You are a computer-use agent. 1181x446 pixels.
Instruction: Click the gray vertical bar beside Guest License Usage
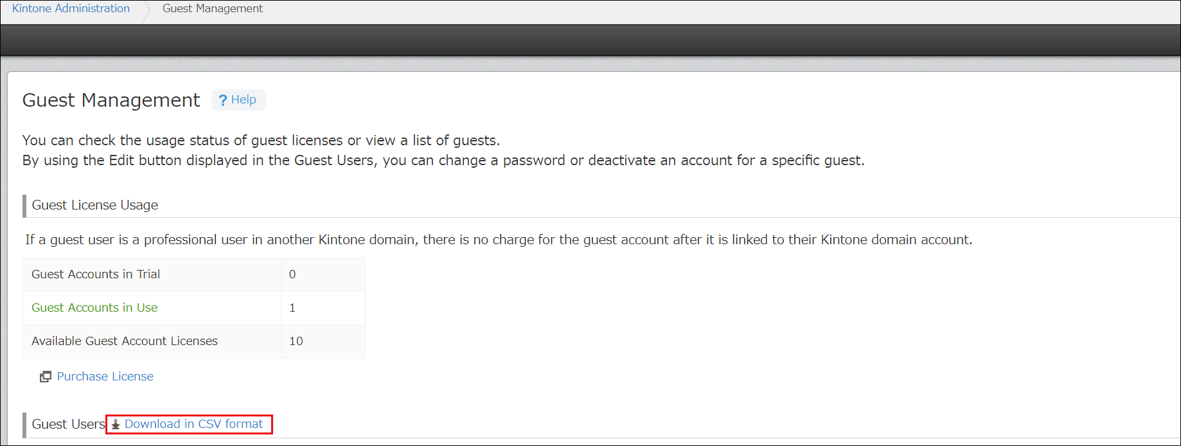[24, 204]
